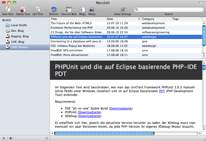
Task: Select post Frontend-Performance mit PHP
Action: 126,28
